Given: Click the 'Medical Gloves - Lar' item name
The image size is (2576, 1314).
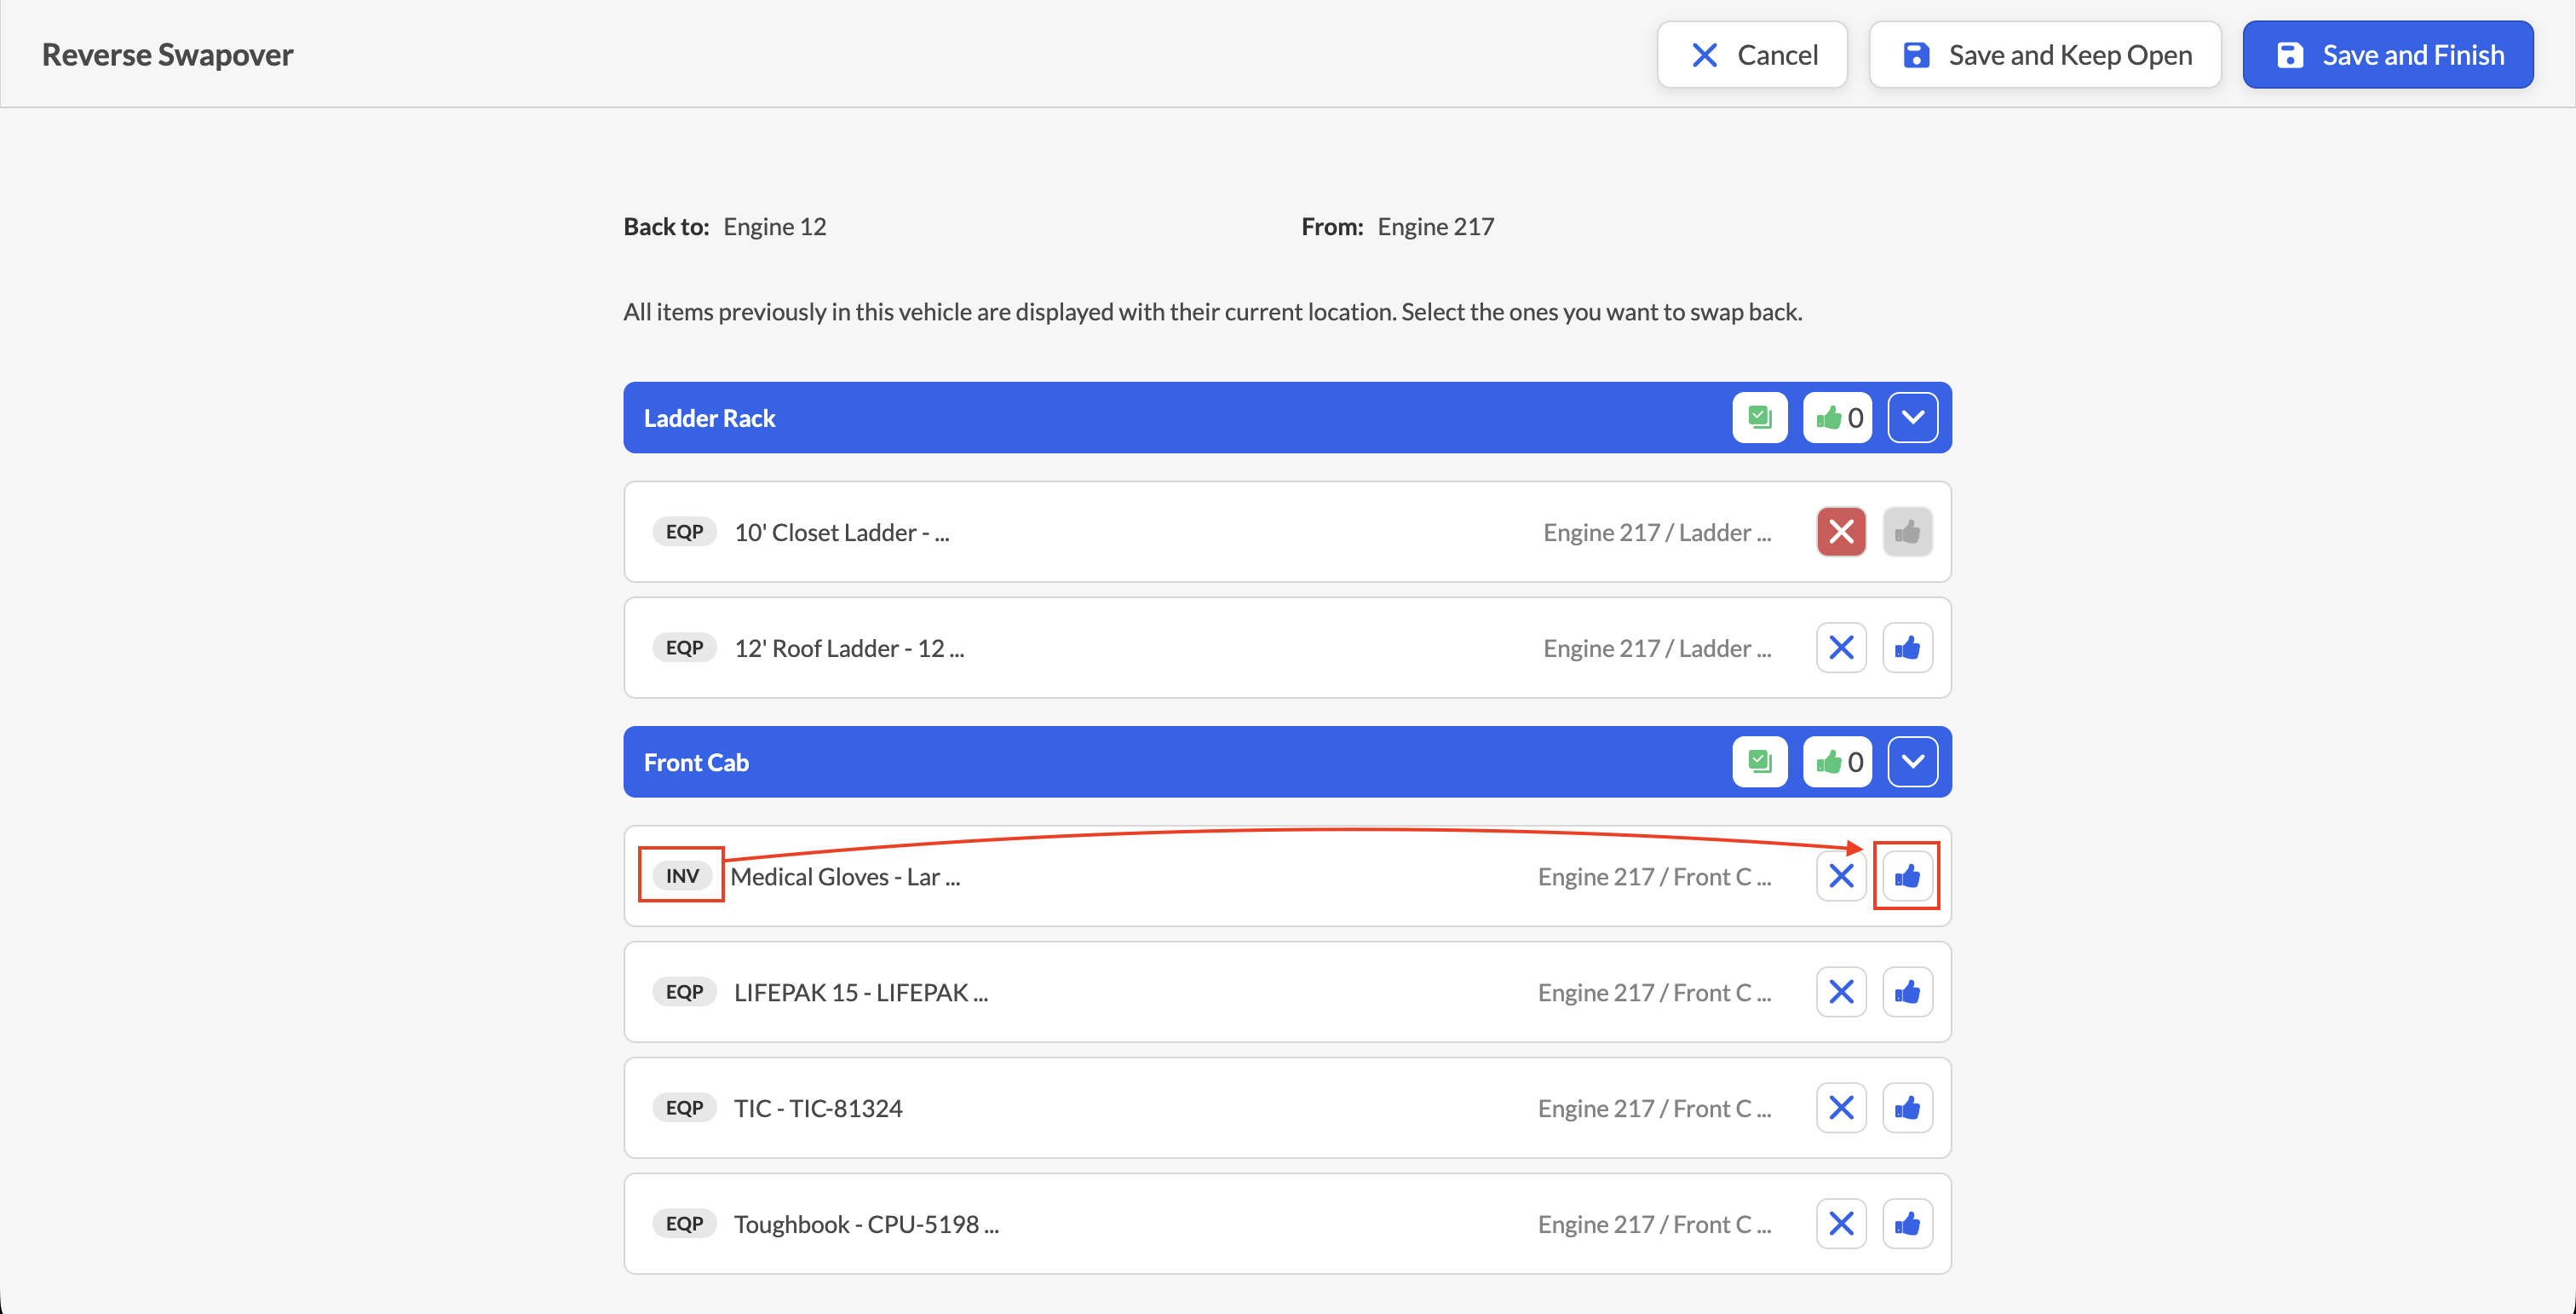Looking at the screenshot, I should tap(845, 877).
